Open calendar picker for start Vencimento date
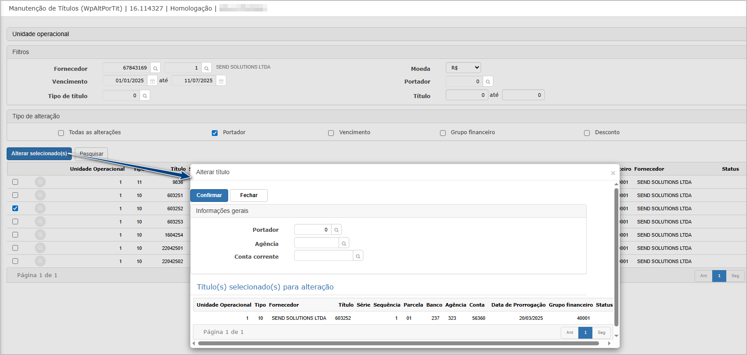Screen dimensions: 747x355 pyautogui.click(x=152, y=81)
